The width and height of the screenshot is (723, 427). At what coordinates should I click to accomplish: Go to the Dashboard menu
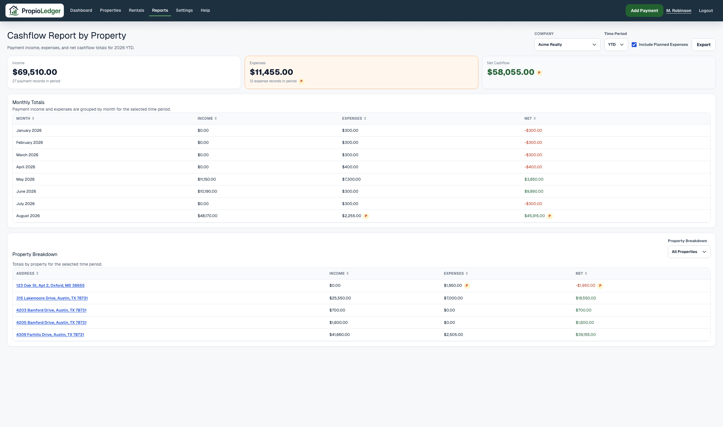click(x=81, y=10)
